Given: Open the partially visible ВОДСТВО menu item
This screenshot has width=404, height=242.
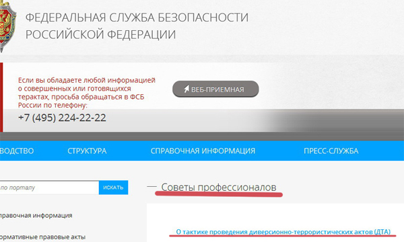Looking at the screenshot, I should 17,151.
